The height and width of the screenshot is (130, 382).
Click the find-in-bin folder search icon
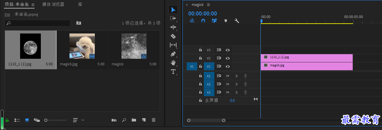point(78,23)
